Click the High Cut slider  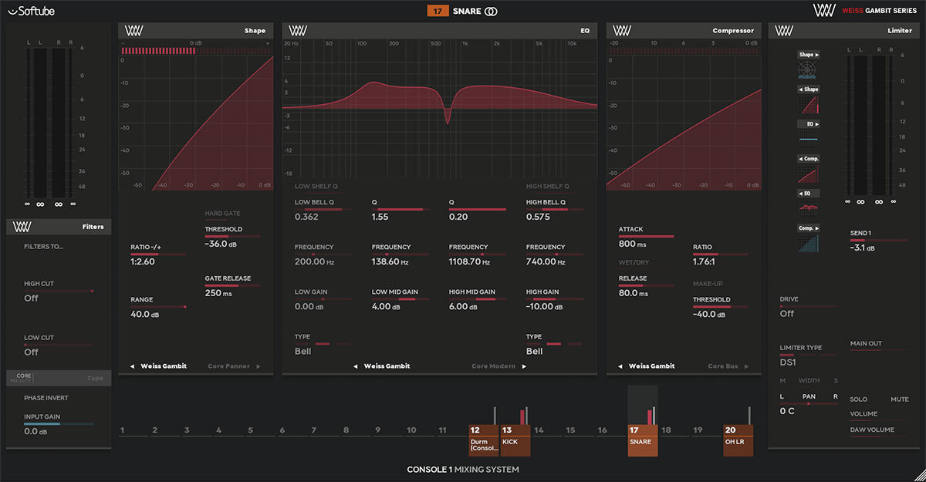59,291
